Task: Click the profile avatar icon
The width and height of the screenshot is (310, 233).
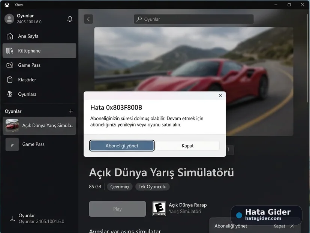Action: coord(9,19)
